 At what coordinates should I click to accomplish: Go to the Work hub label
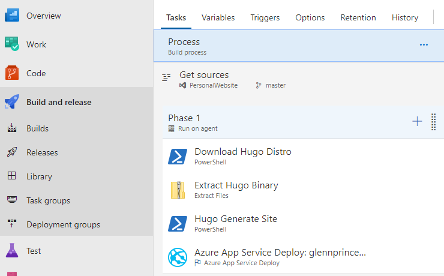[36, 44]
